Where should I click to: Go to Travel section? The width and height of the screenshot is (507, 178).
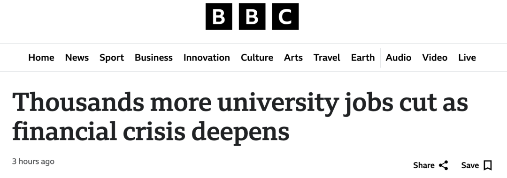[327, 58]
